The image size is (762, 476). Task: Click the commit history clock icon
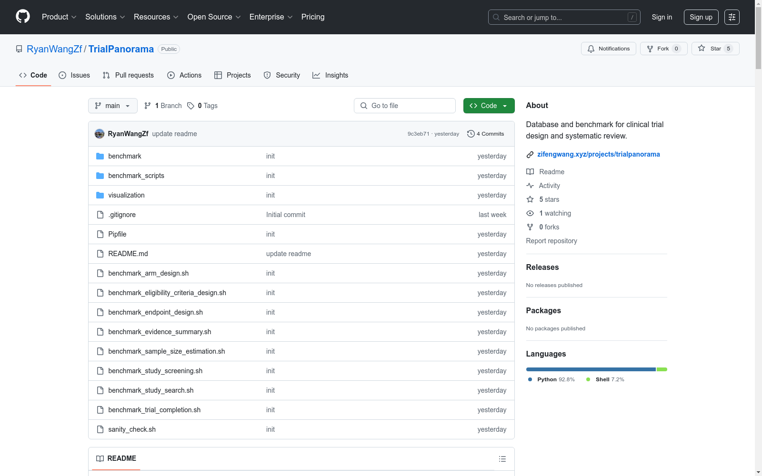click(x=471, y=134)
